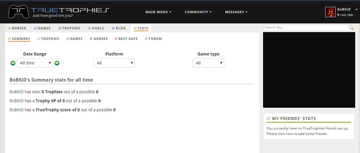
Task: Go to previous date range with left arrow
Action: (13, 63)
